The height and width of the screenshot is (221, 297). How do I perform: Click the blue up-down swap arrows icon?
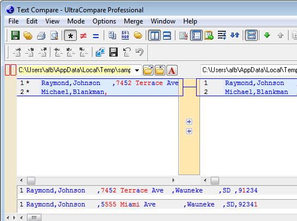pyautogui.click(x=235, y=35)
